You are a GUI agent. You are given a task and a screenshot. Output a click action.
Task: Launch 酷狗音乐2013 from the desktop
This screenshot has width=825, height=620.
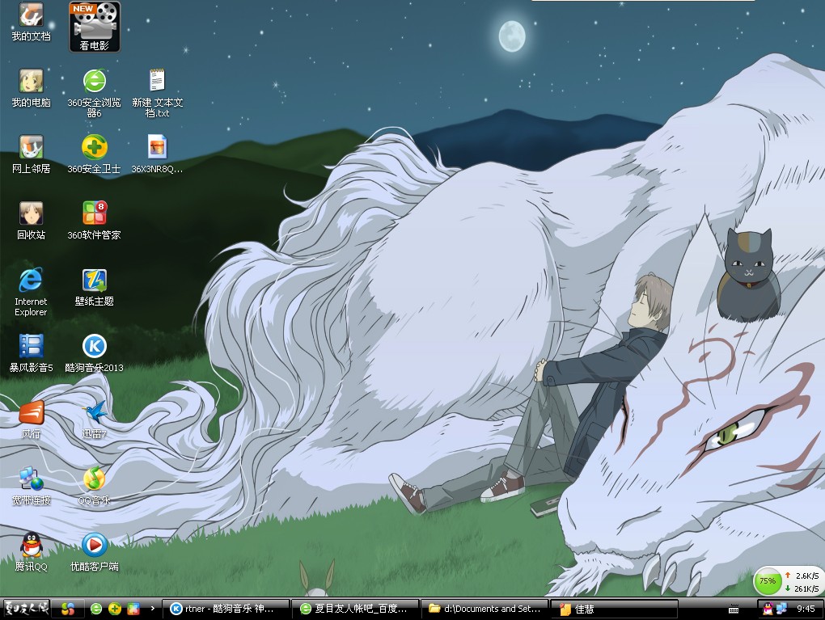(x=94, y=353)
